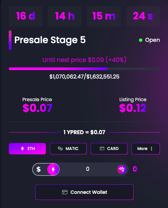Click the amount input field showing 0
Image resolution: width=168 pixels, height=208 pixels.
(x=88, y=169)
